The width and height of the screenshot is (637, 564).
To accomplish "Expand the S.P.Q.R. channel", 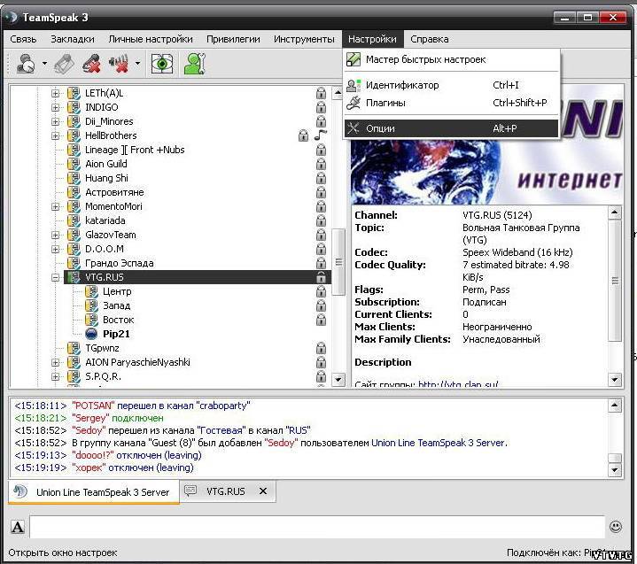I will click(x=55, y=377).
